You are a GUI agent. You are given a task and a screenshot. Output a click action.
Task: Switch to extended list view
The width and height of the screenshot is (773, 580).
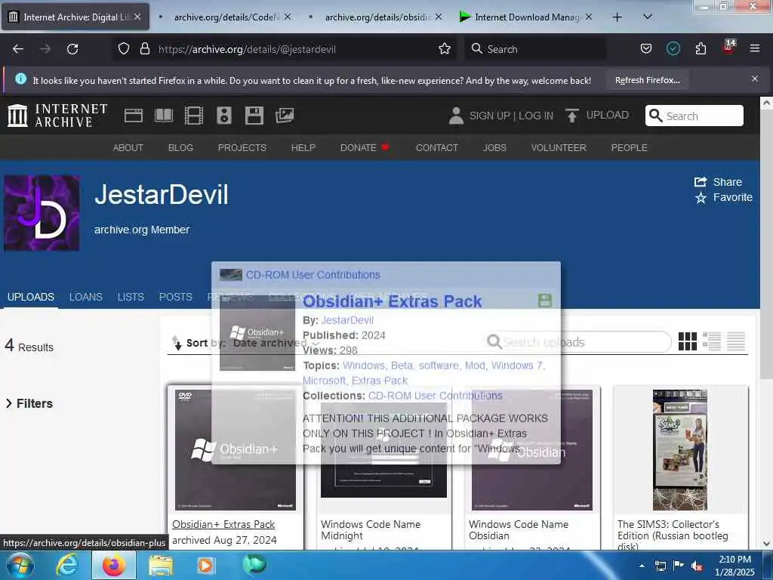(712, 341)
